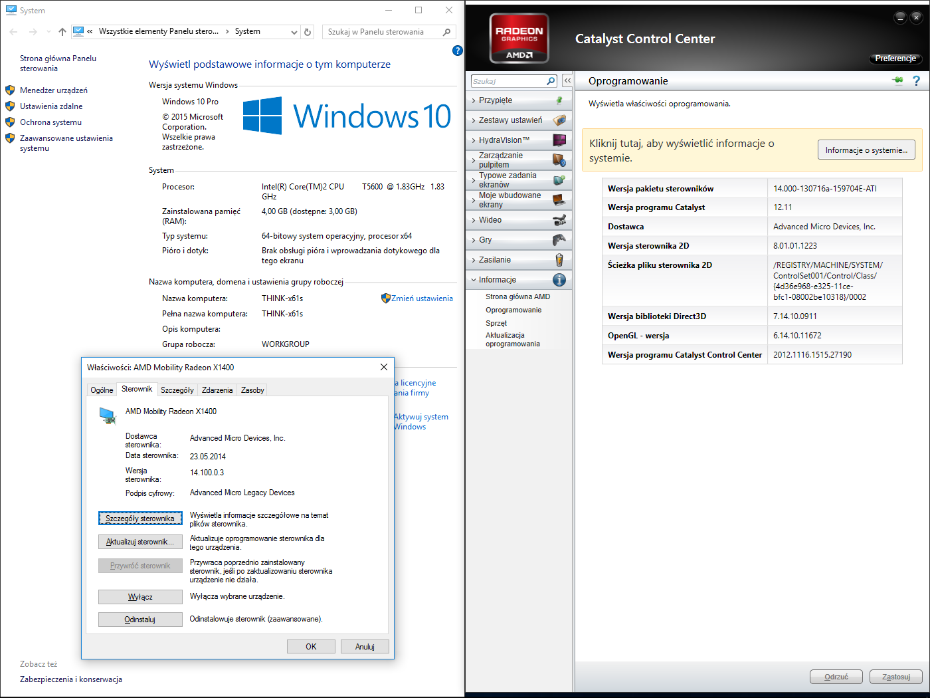Click the green pin icon beside Oprogramowanie header

point(898,80)
